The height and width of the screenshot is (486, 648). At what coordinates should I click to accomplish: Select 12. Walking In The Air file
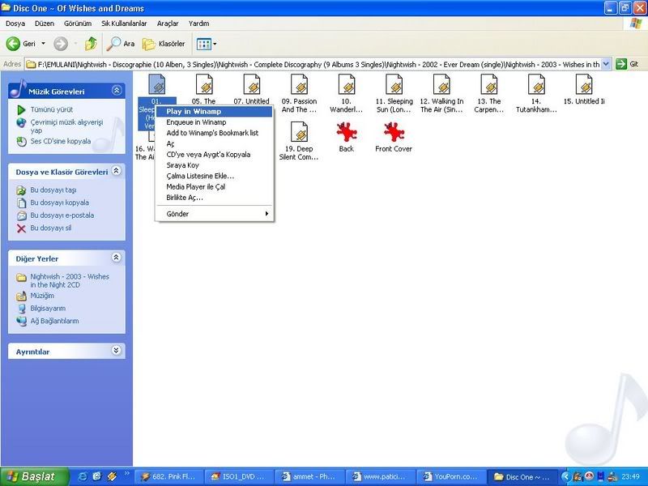coord(441,94)
